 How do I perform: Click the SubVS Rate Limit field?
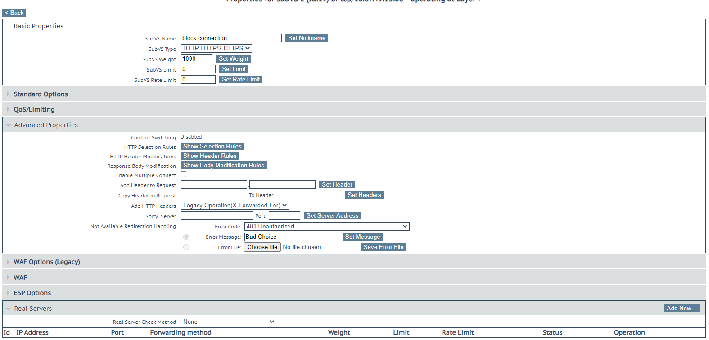(199, 80)
